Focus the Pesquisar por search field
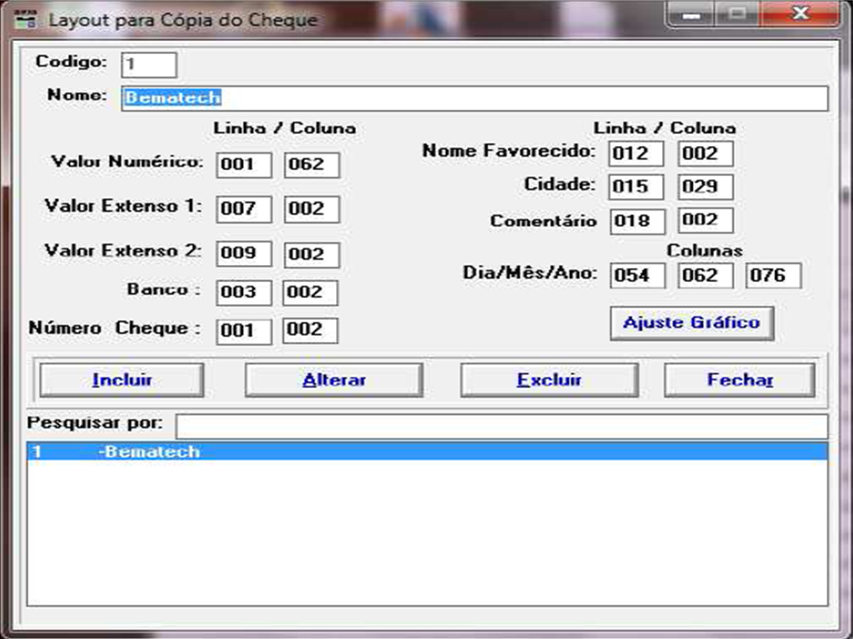The width and height of the screenshot is (853, 639). [x=502, y=427]
